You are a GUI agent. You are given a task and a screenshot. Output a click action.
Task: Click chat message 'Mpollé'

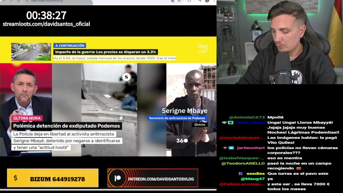(x=275, y=117)
